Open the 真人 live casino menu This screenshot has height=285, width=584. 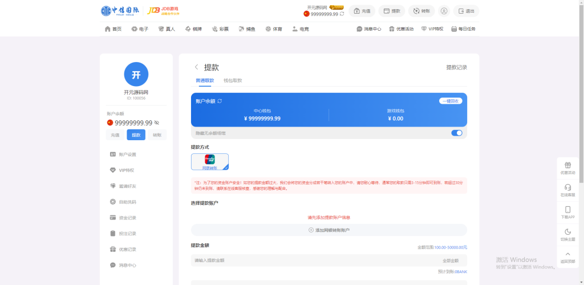(167, 28)
